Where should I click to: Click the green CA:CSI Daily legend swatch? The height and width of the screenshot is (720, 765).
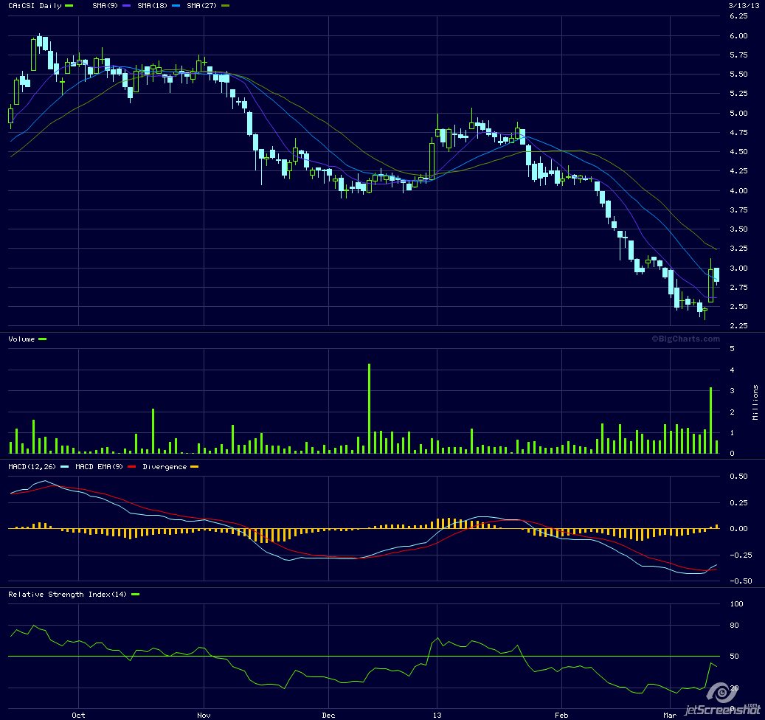click(x=69, y=6)
